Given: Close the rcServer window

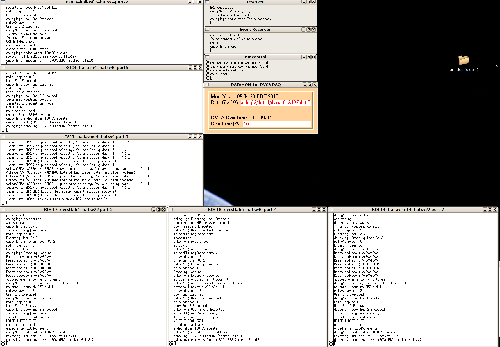Looking at the screenshot, I should point(313,2).
